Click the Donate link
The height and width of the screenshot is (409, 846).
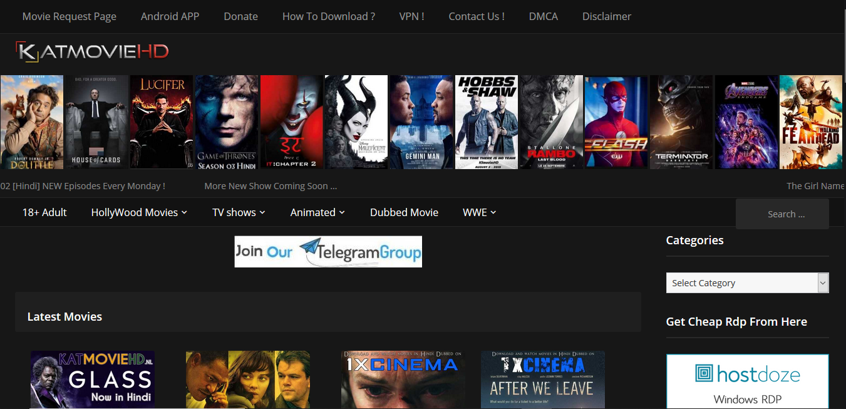pyautogui.click(x=240, y=16)
